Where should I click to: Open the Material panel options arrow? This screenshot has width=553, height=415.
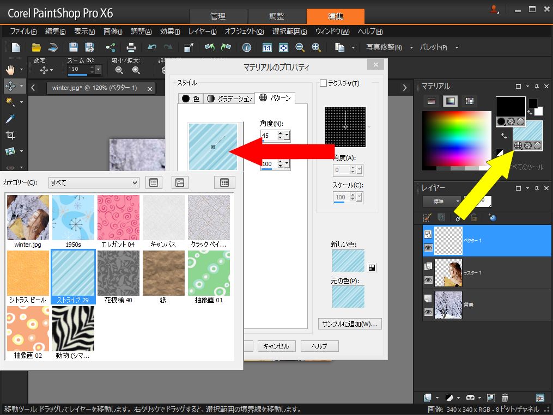coord(527,87)
